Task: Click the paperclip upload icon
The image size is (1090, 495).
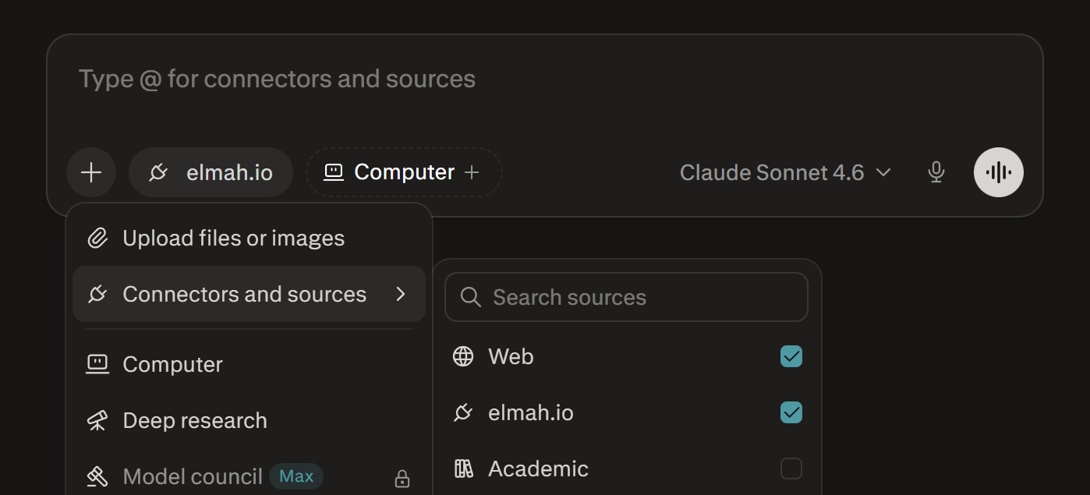Action: pyautogui.click(x=97, y=239)
